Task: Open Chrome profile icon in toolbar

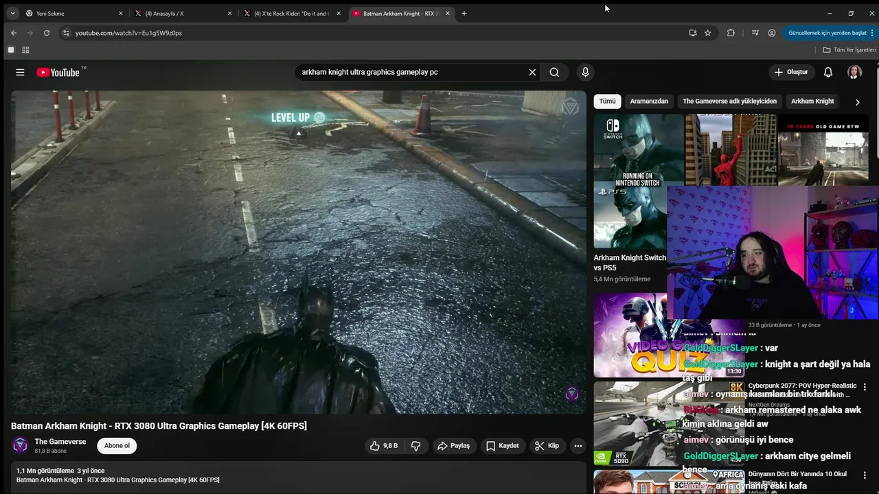Action: (772, 33)
